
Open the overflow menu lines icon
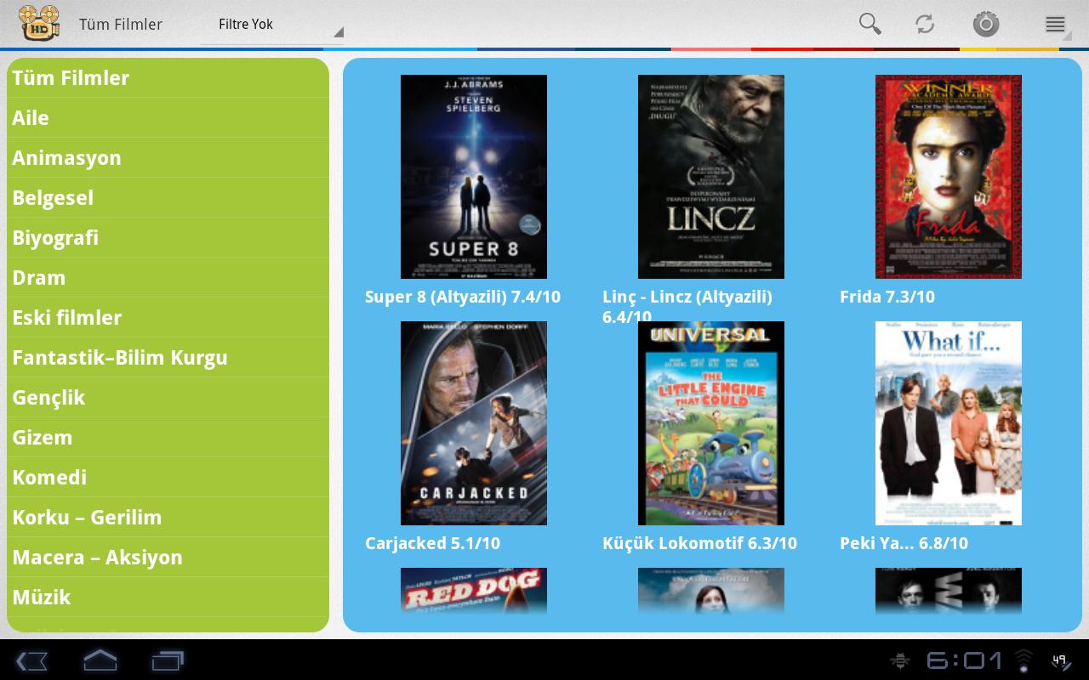click(x=1055, y=25)
